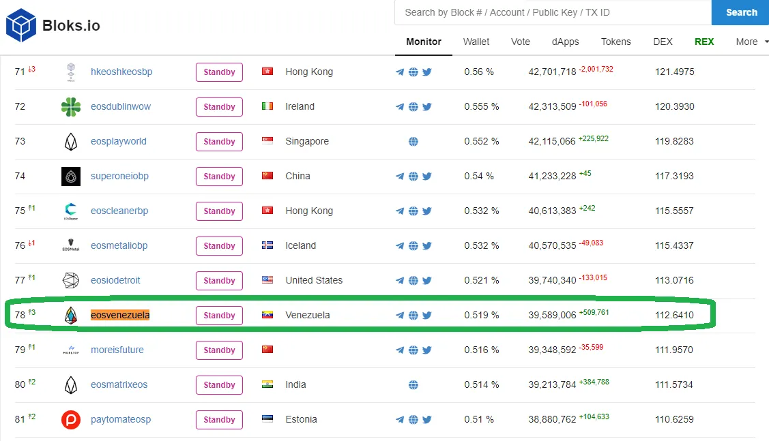Viewport: 769px width, 441px height.
Task: Open Telegram link for eoscleanerbp
Action: [x=400, y=211]
